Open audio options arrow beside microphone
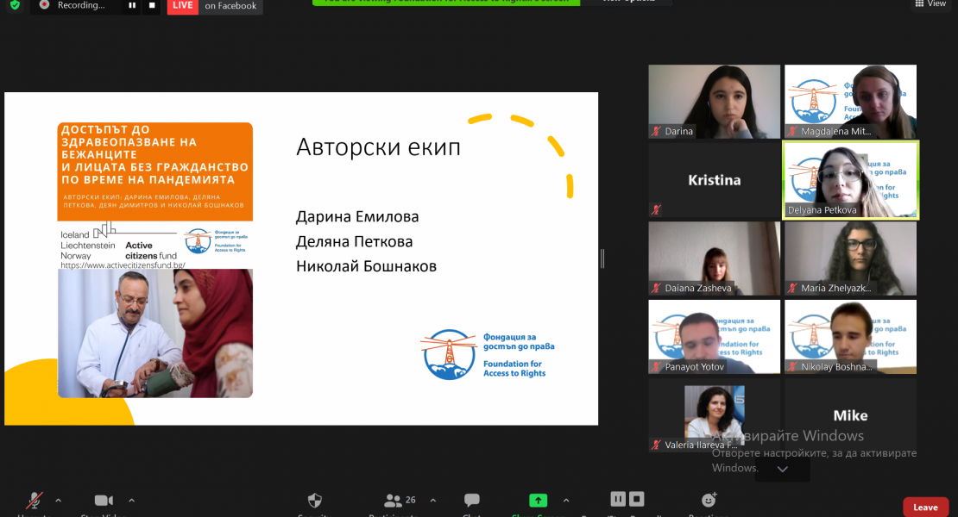The height and width of the screenshot is (517, 958). (x=59, y=501)
